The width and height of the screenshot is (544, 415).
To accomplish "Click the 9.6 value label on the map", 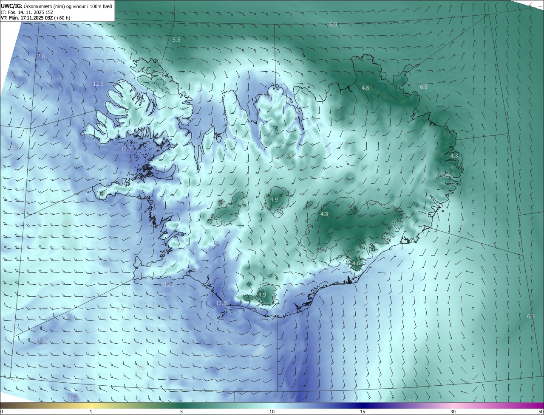I will (x=141, y=368).
